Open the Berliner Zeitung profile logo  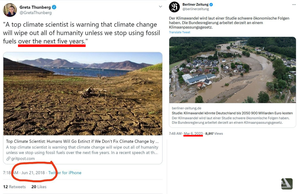click(x=174, y=7)
